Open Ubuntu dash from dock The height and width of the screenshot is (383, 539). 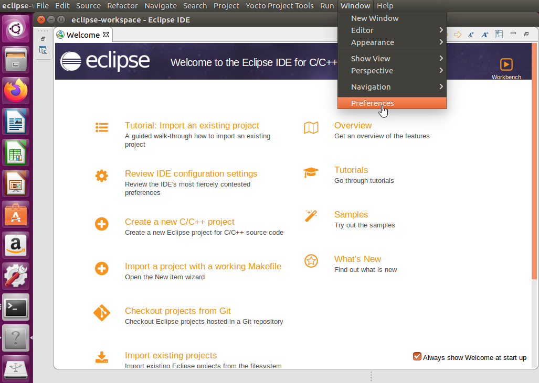click(16, 29)
